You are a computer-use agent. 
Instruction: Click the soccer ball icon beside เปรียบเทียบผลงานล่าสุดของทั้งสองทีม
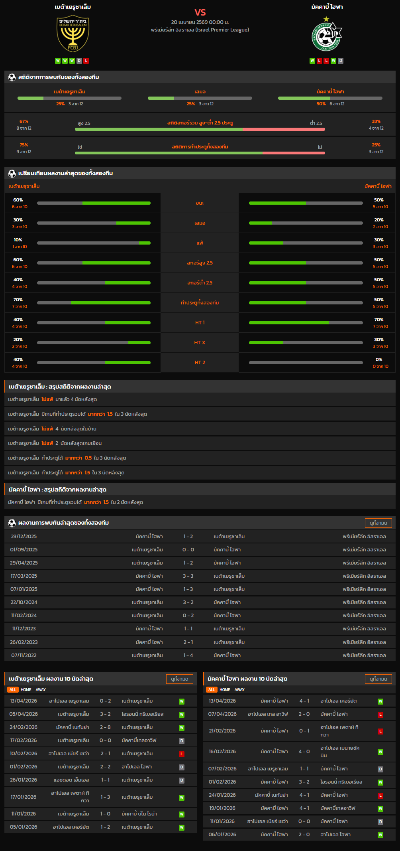point(12,174)
